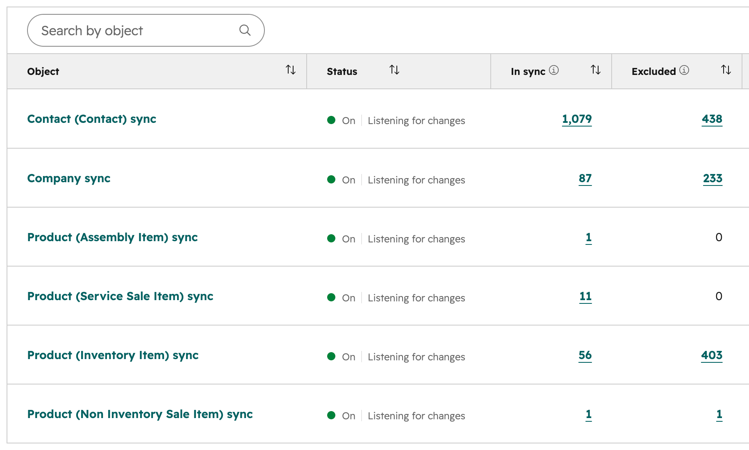Click Non Inventory Sale Item row status dot
Viewport: 749px width, 450px height.
tap(331, 415)
